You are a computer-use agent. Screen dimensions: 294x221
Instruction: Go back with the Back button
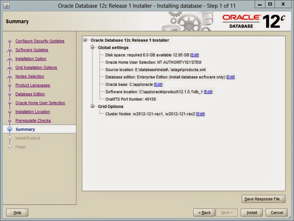[204, 213]
